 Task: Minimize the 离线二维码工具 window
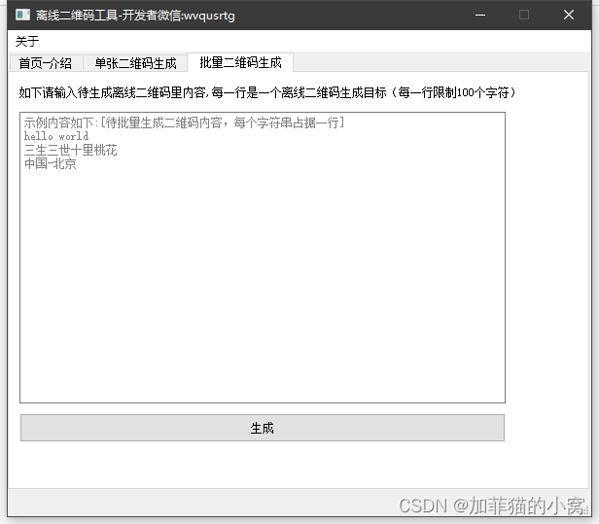[x=479, y=15]
